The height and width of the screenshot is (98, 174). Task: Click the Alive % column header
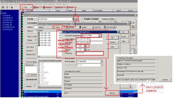(x=119, y=10)
